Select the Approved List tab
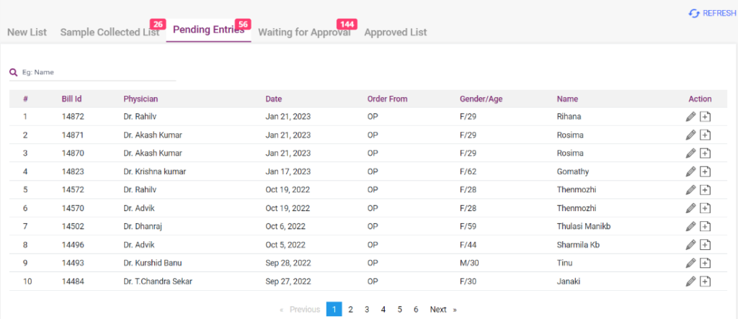738x319 pixels. (x=395, y=32)
